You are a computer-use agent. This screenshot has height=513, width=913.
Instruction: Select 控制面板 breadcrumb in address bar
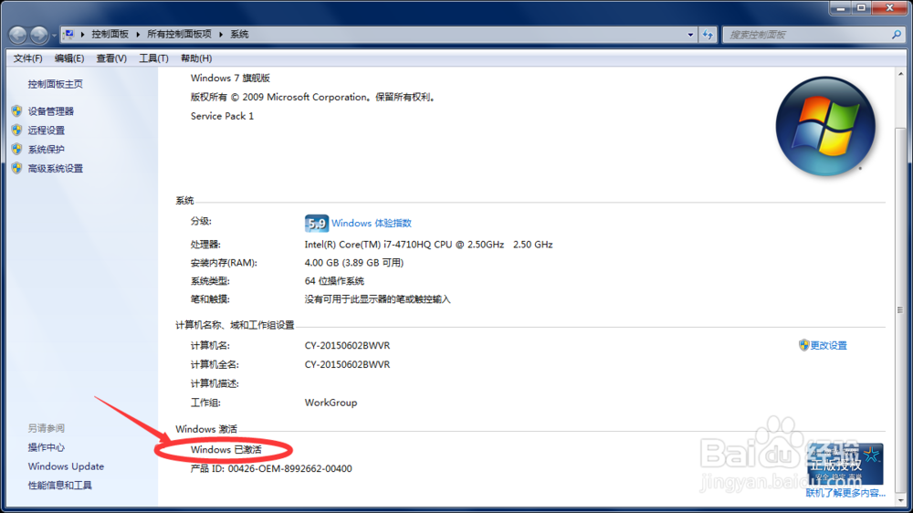110,35
